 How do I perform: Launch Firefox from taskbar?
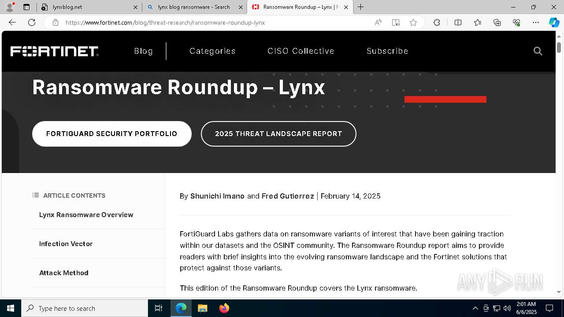224,308
